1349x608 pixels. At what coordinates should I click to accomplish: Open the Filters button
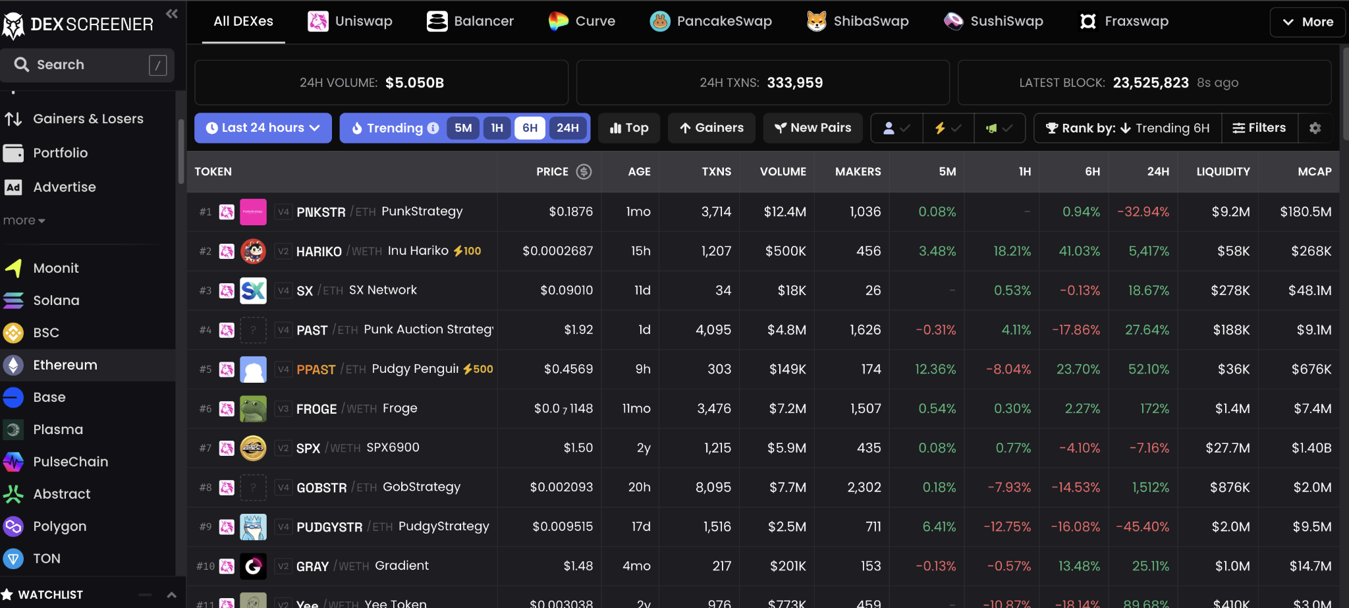tap(1259, 128)
